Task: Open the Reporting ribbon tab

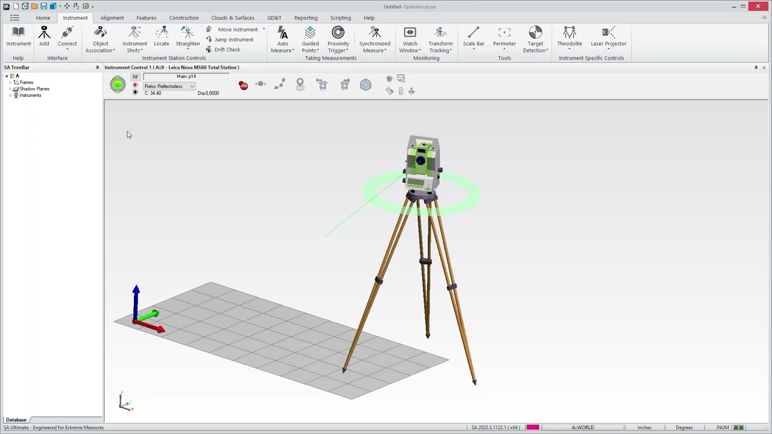Action: 306,17
